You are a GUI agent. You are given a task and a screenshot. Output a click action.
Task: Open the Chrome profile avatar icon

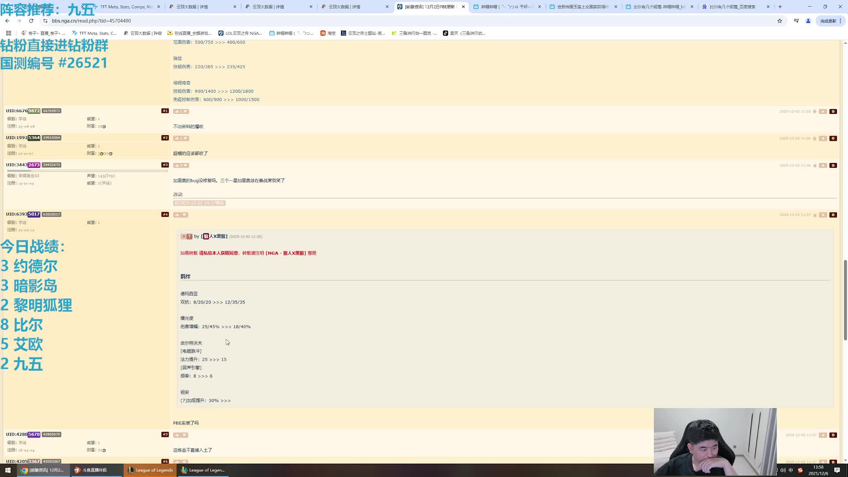(808, 21)
